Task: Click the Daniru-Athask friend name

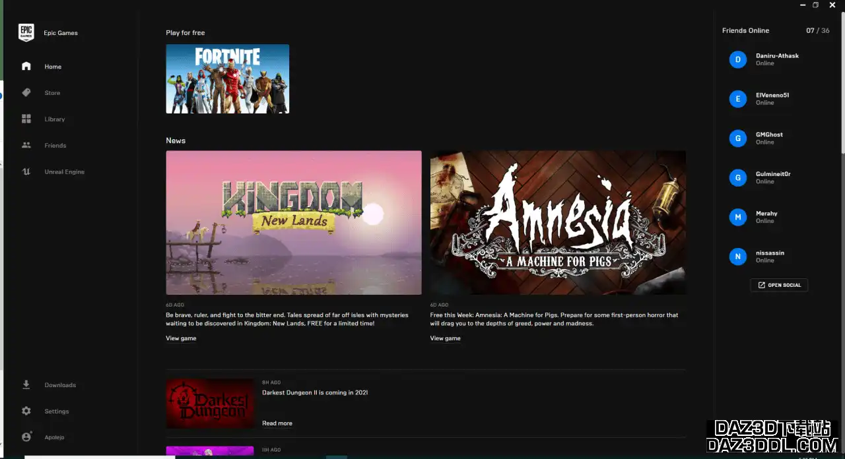Action: [777, 56]
